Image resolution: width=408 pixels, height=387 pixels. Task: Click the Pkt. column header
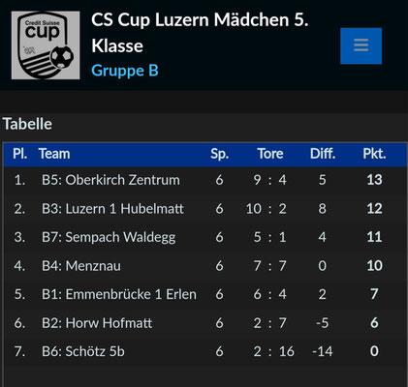click(374, 154)
